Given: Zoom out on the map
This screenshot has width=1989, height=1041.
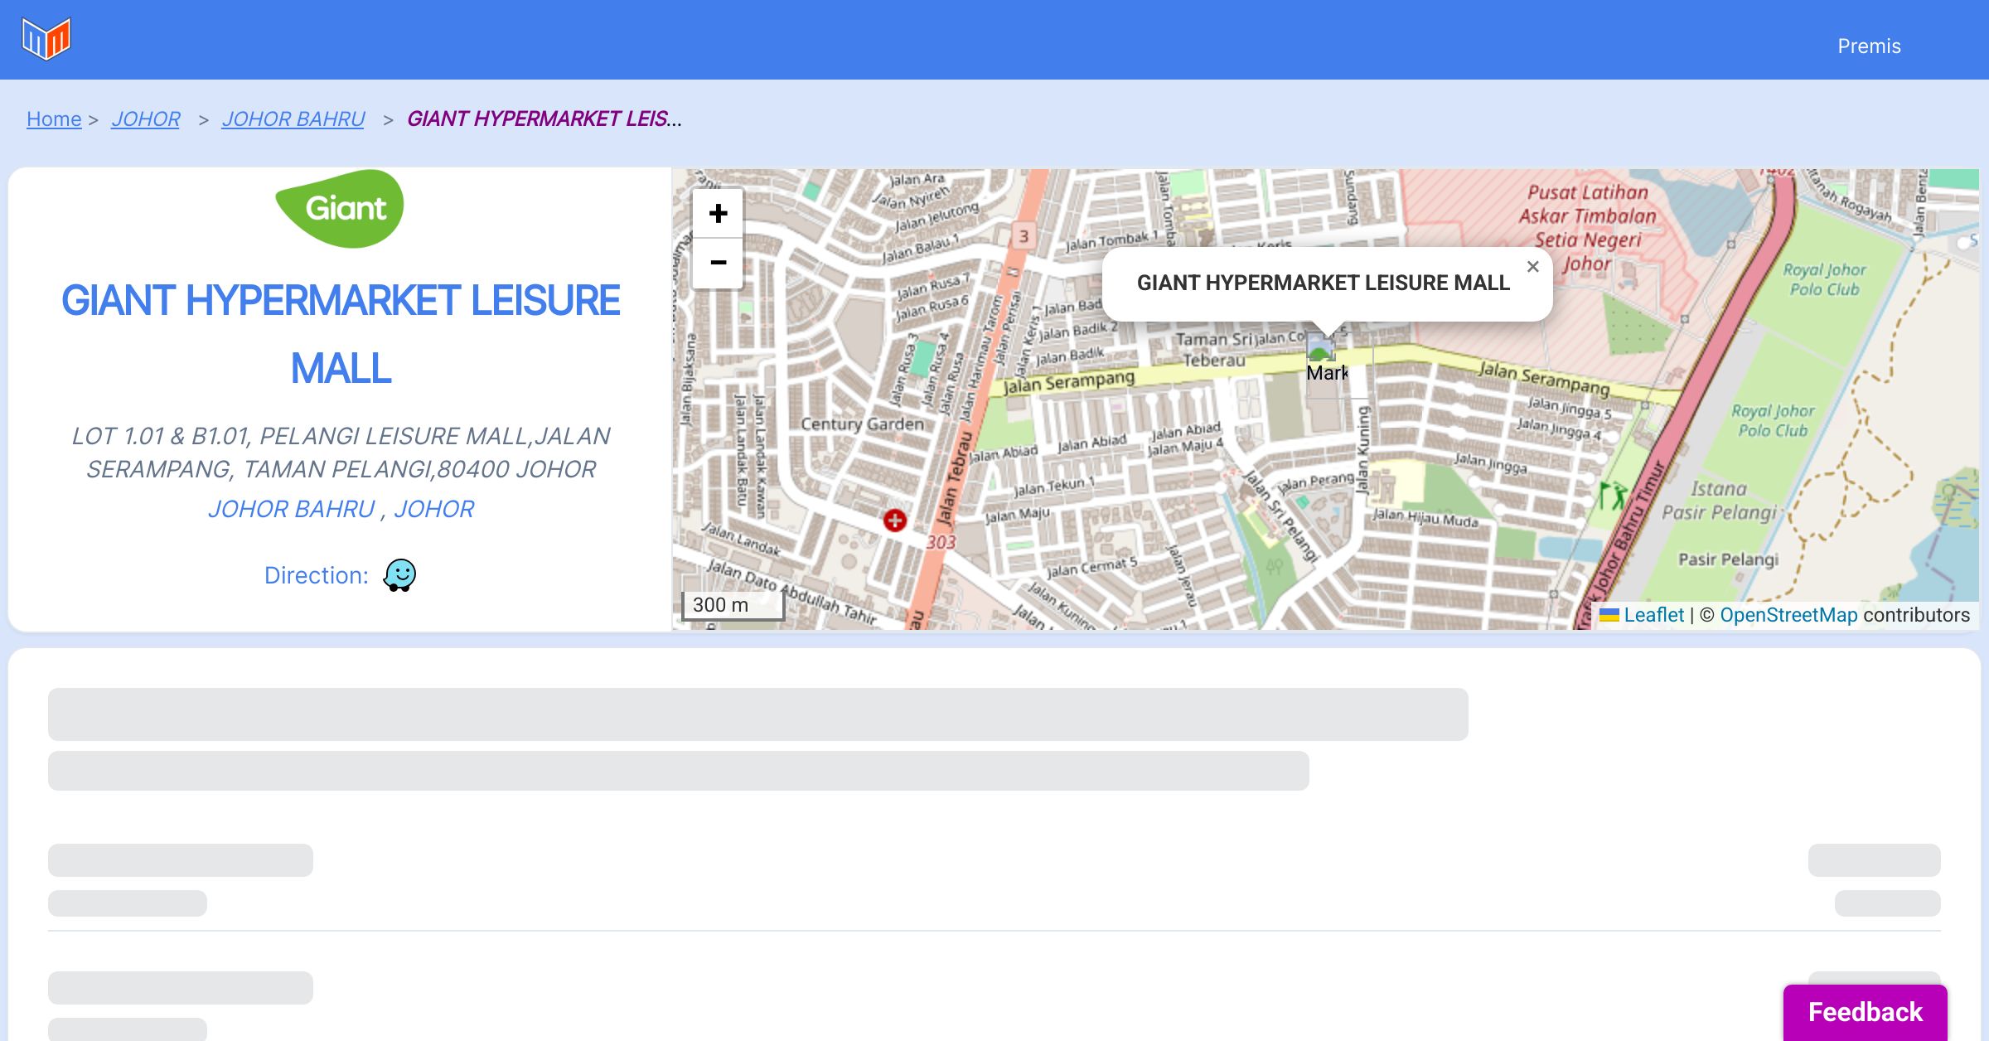Looking at the screenshot, I should pos(718,264).
